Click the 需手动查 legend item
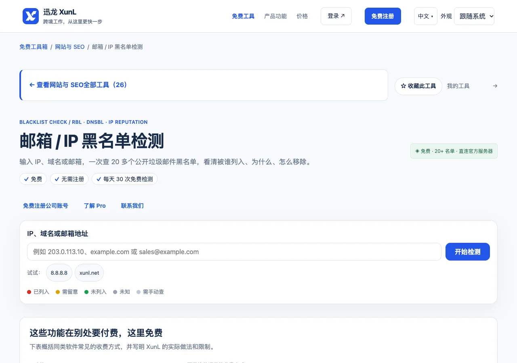This screenshot has height=363, width=517. [150, 292]
